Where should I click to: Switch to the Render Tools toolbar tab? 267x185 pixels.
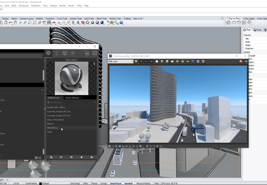pyautogui.click(x=115, y=18)
